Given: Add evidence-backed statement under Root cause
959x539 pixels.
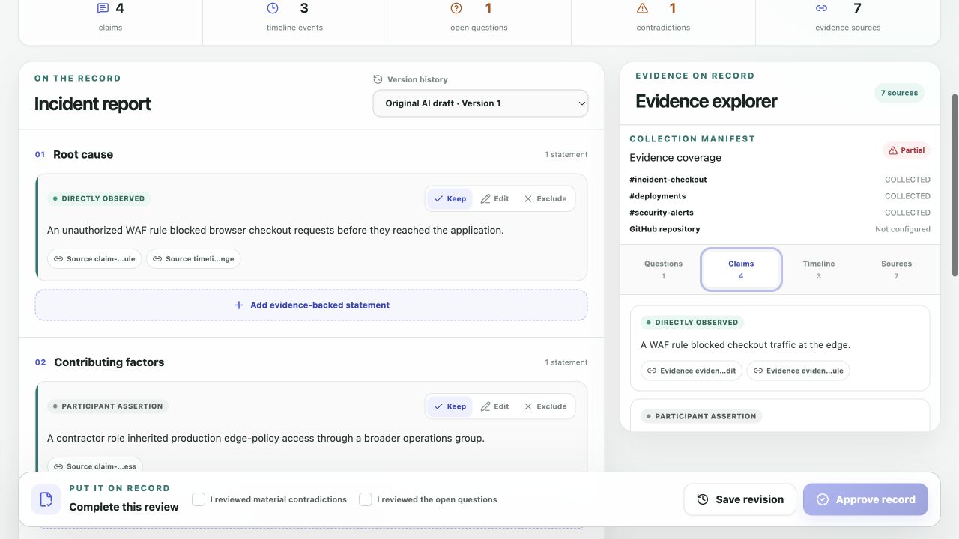Looking at the screenshot, I should (311, 305).
